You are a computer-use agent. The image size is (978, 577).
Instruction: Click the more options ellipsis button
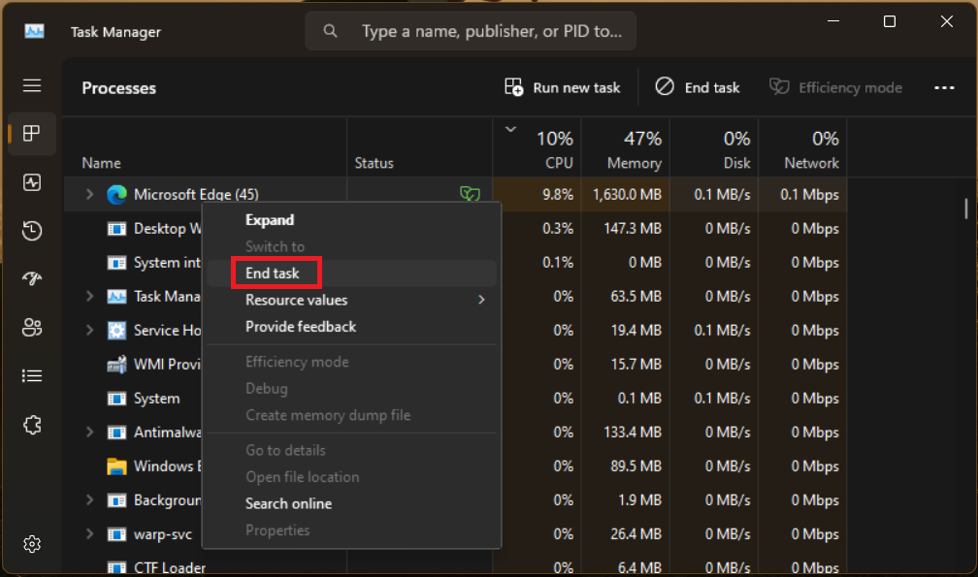pyautogui.click(x=944, y=87)
